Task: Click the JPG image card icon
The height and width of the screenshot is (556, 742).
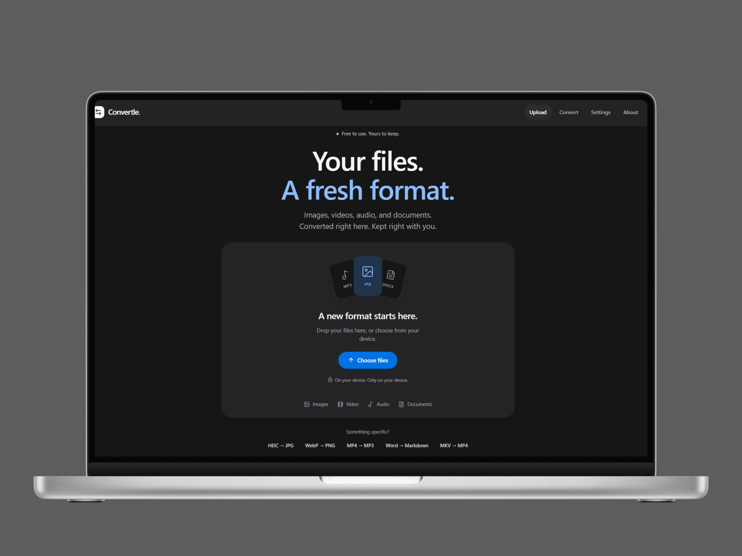Action: 368,271
